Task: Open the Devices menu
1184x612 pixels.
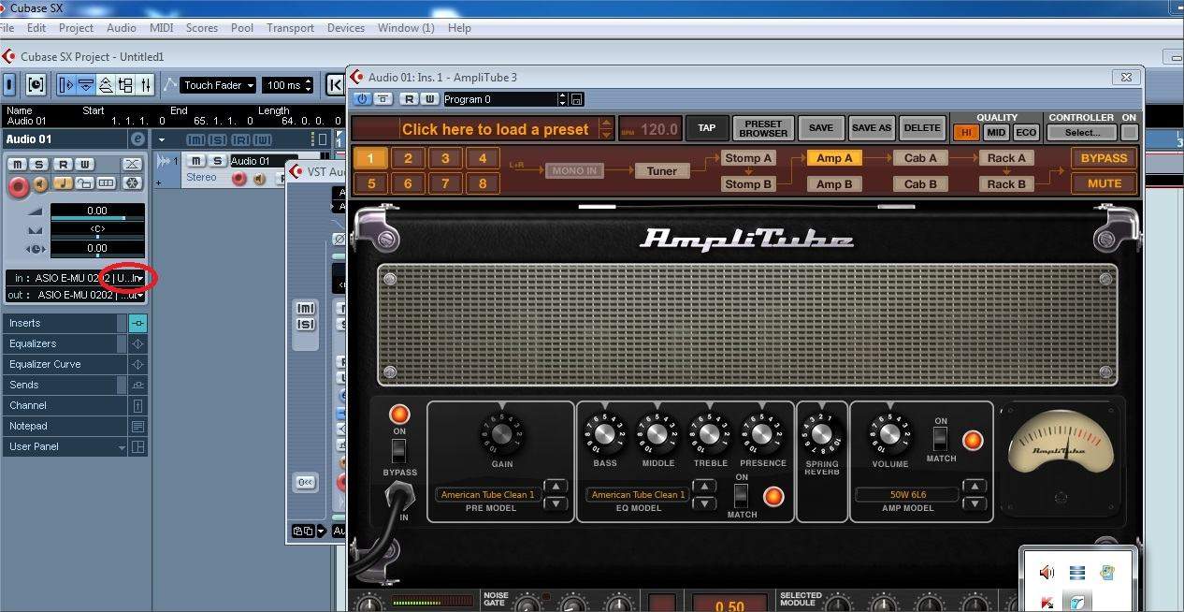Action: (x=345, y=28)
